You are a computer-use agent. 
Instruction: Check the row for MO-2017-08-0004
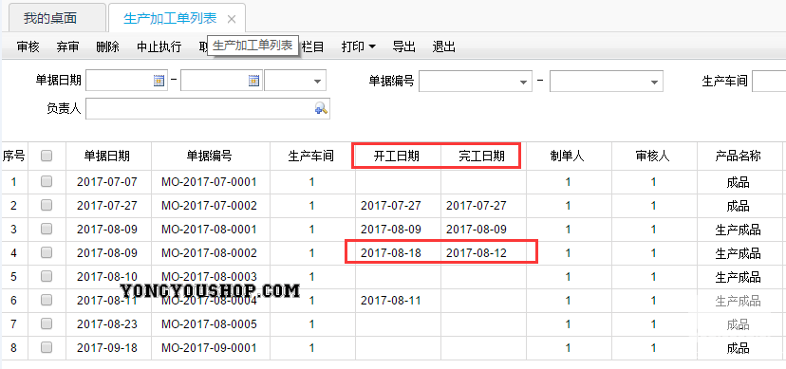tap(47, 300)
